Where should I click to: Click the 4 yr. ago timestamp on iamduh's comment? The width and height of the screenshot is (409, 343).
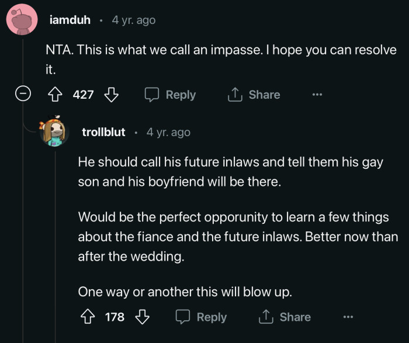(x=134, y=20)
